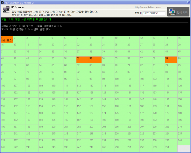Select the orange IP cell 52
The height and width of the screenshot is (153, 191).
pyautogui.click(x=82, y=60)
